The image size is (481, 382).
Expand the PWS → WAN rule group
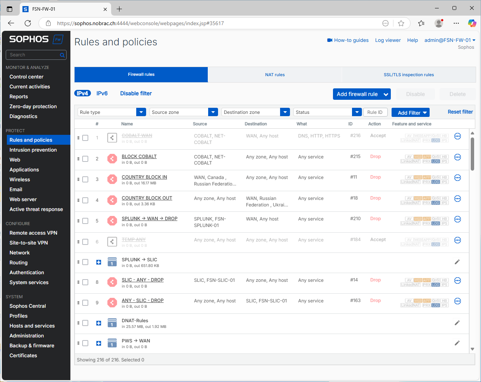99,343
